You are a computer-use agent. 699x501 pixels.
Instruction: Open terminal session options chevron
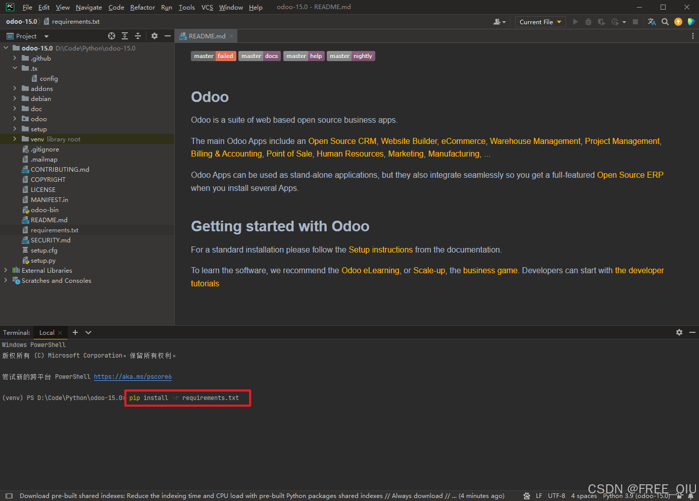(x=88, y=332)
